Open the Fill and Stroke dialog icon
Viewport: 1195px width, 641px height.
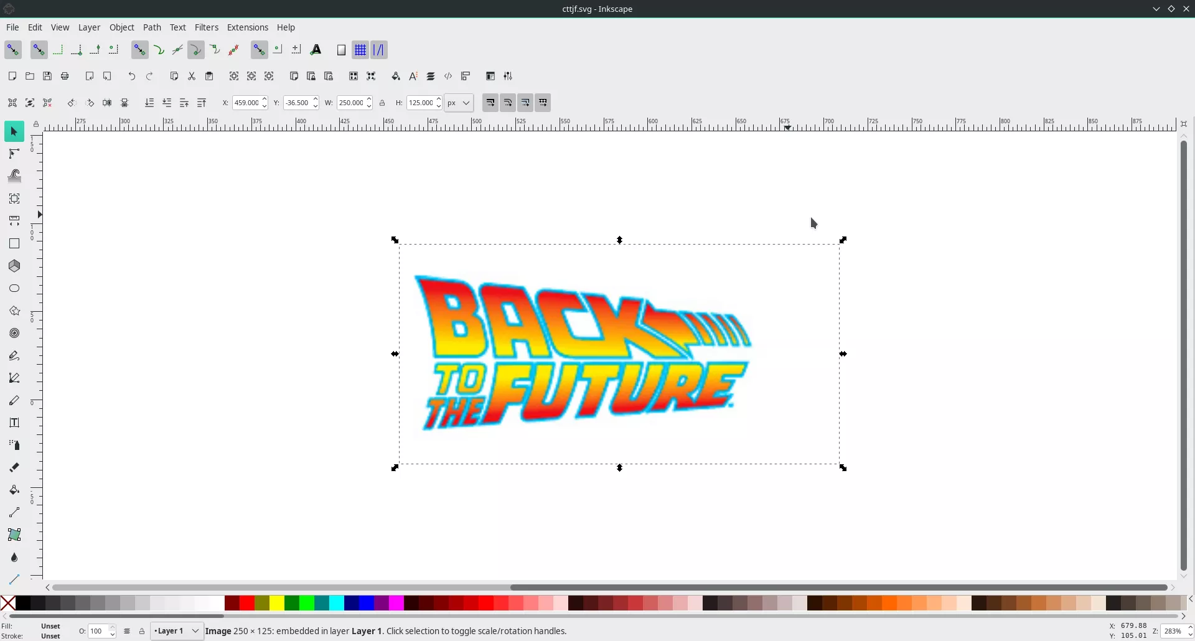tap(396, 76)
